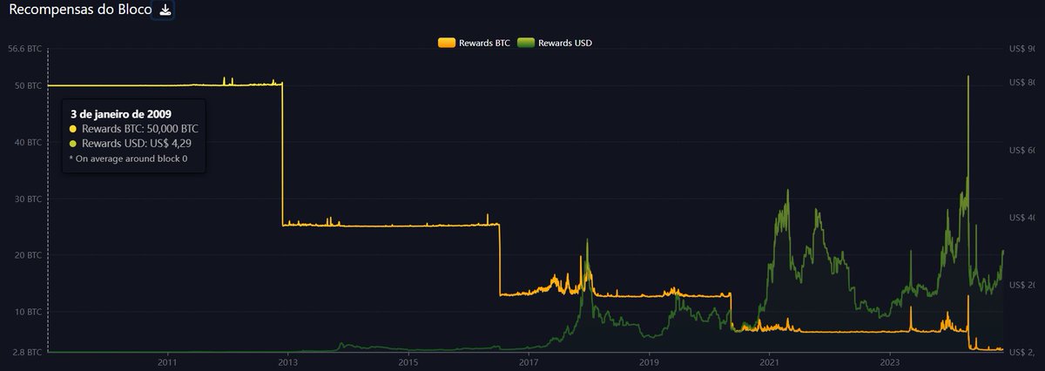This screenshot has height=371, width=1045.
Task: Click the 2020 halving drop on BTC line
Action: tap(731, 312)
